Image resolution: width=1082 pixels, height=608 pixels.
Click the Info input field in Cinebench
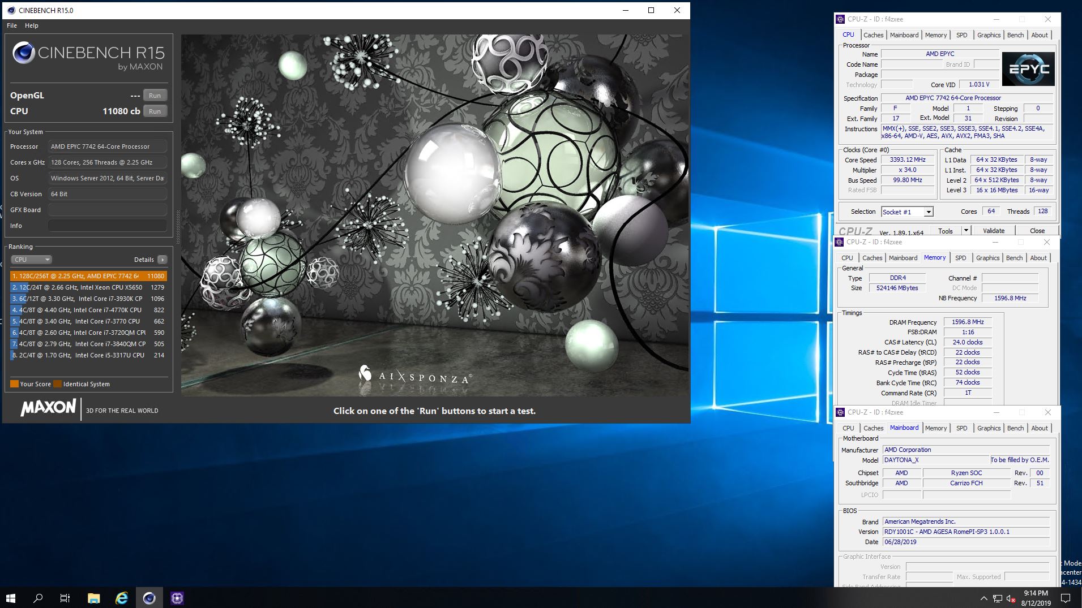(108, 226)
